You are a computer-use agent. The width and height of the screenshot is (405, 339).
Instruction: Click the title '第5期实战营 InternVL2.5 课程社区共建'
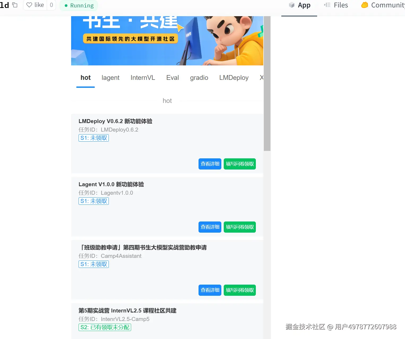127,311
